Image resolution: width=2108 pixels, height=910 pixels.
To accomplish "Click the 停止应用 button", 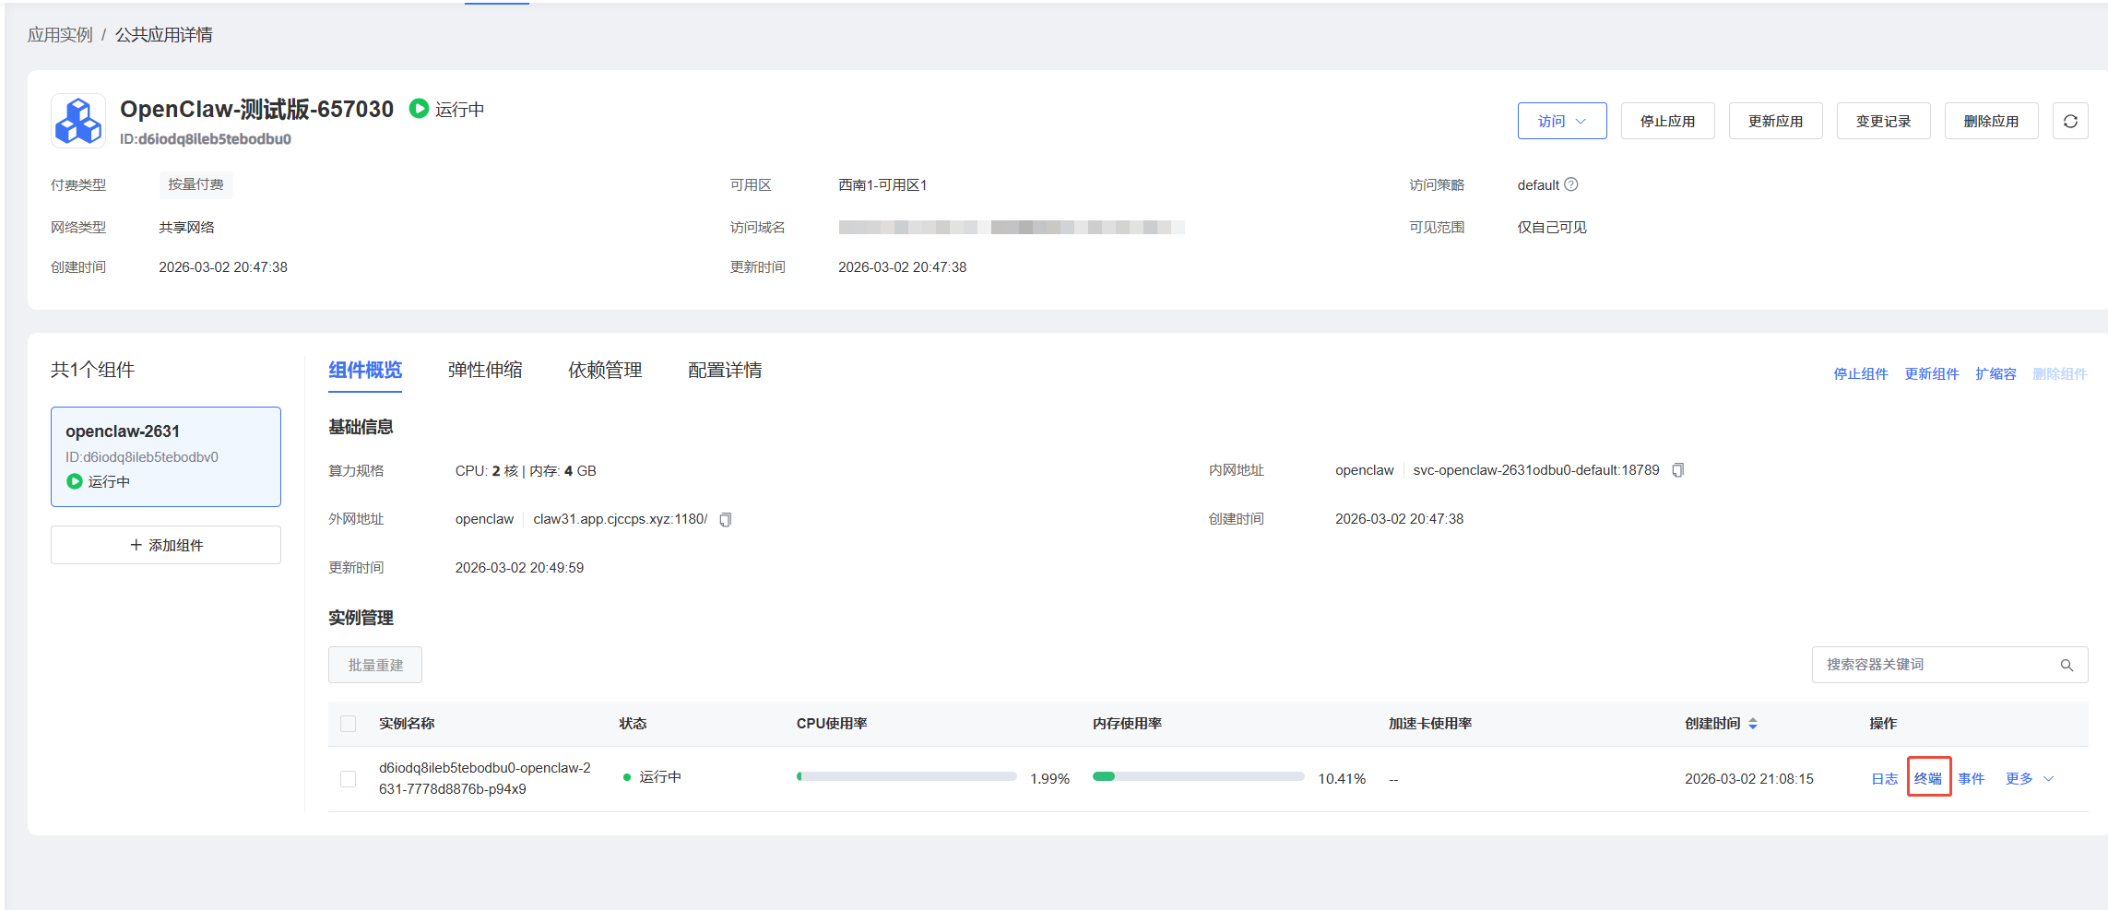I will pyautogui.click(x=1667, y=121).
